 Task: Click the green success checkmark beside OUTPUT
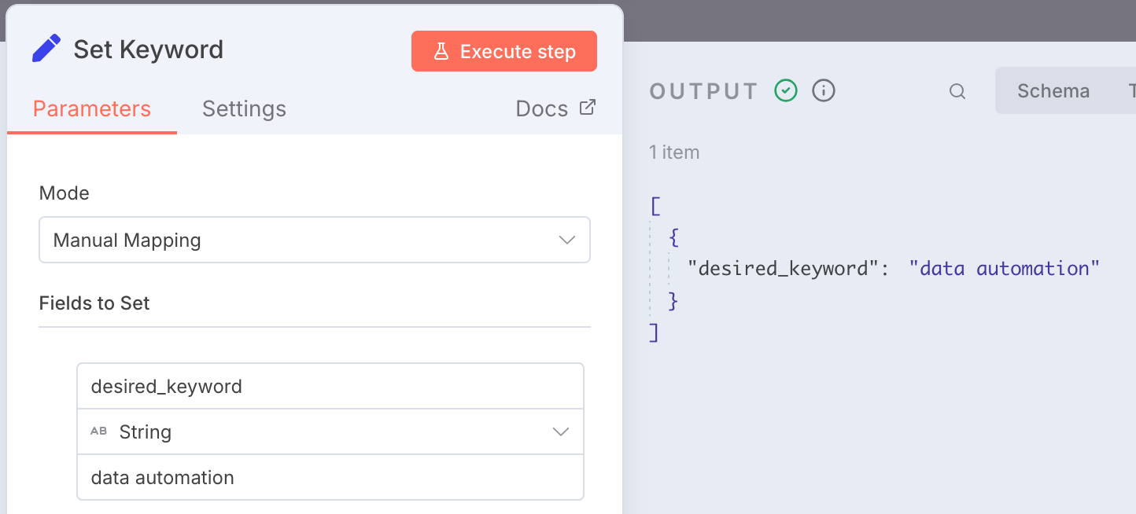pyautogui.click(x=785, y=91)
